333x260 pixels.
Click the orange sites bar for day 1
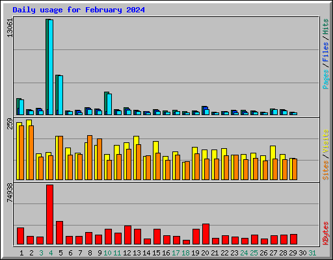point(21,153)
